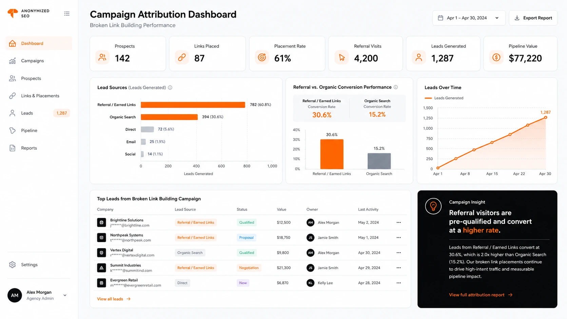Click the Proposal status badge

246,238
